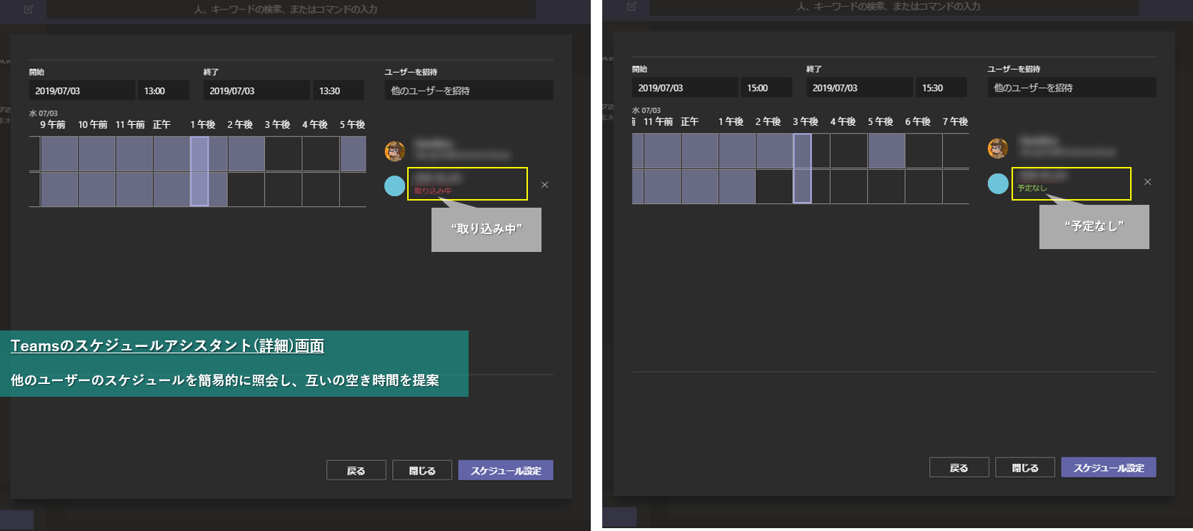Click スケジュール設定 button in left dialog

506,470
